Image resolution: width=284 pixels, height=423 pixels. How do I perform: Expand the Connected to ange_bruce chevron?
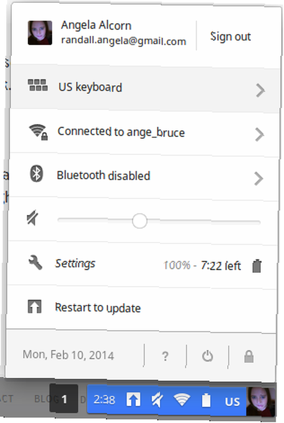pos(259,135)
